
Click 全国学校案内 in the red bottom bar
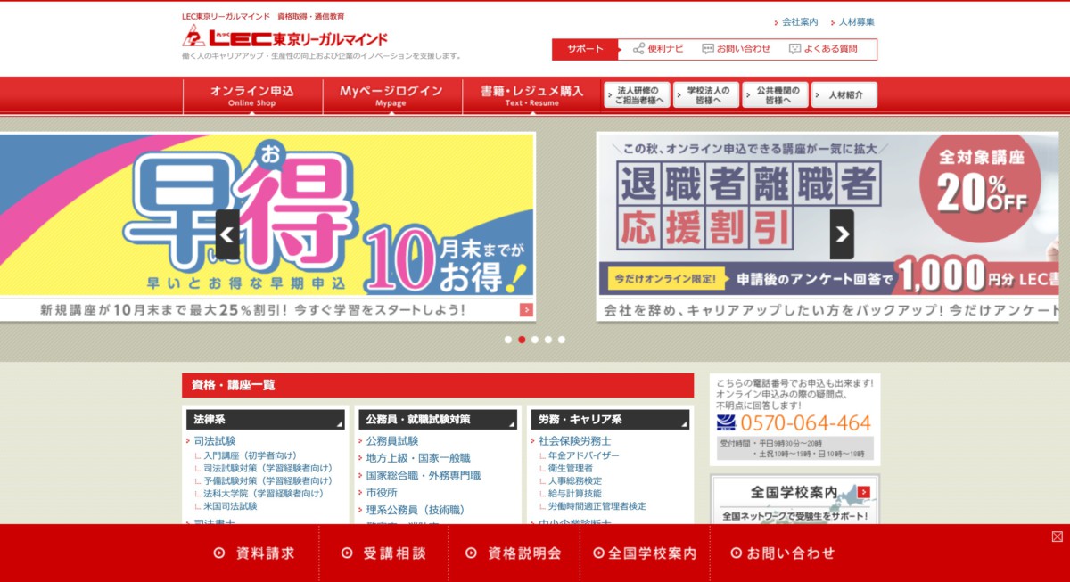click(x=645, y=553)
